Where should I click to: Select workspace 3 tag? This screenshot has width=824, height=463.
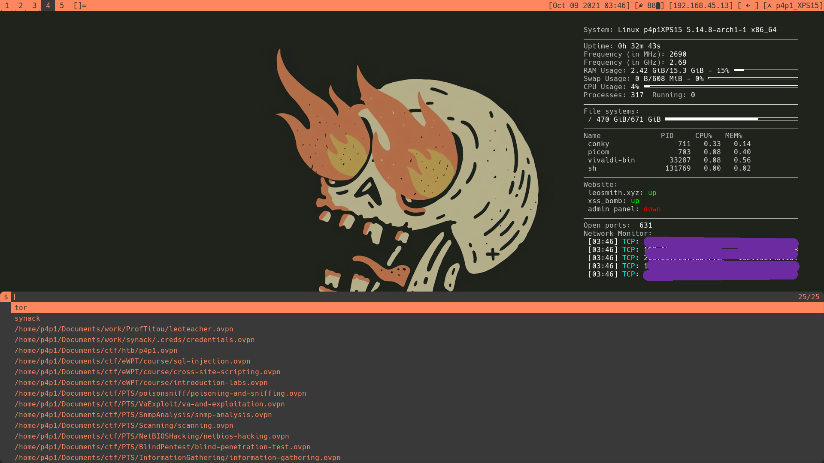34,6
